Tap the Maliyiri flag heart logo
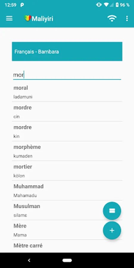134x268 pixels. [x=27, y=18]
